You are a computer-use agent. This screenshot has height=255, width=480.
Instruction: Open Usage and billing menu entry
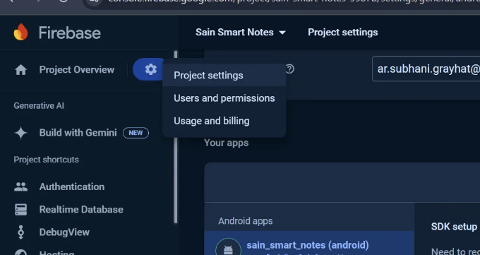tap(224, 121)
